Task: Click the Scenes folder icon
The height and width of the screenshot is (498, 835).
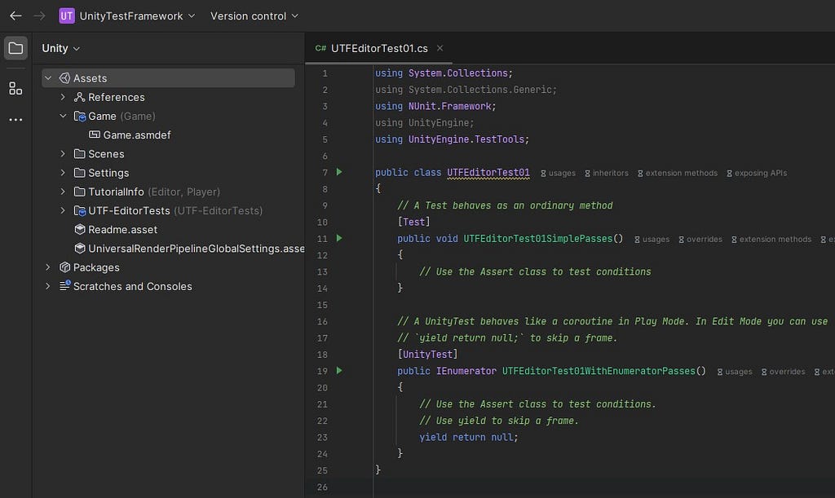Action: (79, 154)
